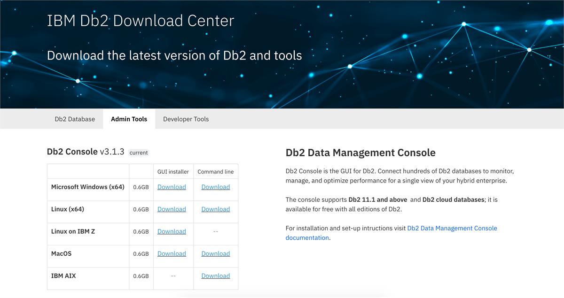Download Linux on IBM Z GUI installer
564x298 pixels.
172,231
